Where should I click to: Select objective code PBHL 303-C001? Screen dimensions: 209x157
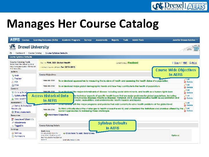[x=49, y=81]
